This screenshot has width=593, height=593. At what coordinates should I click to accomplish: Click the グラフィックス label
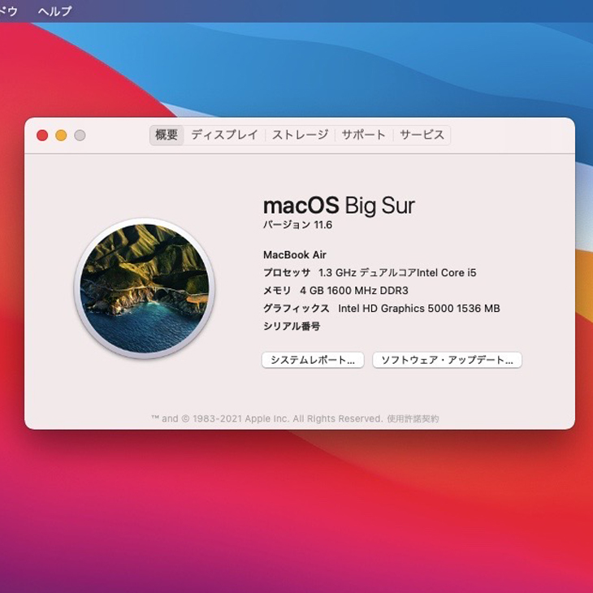point(296,308)
